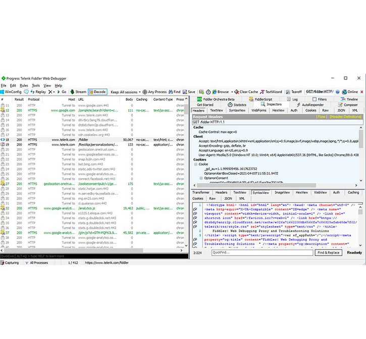Select session 18 www.telerik.com /fiddler

93,140
